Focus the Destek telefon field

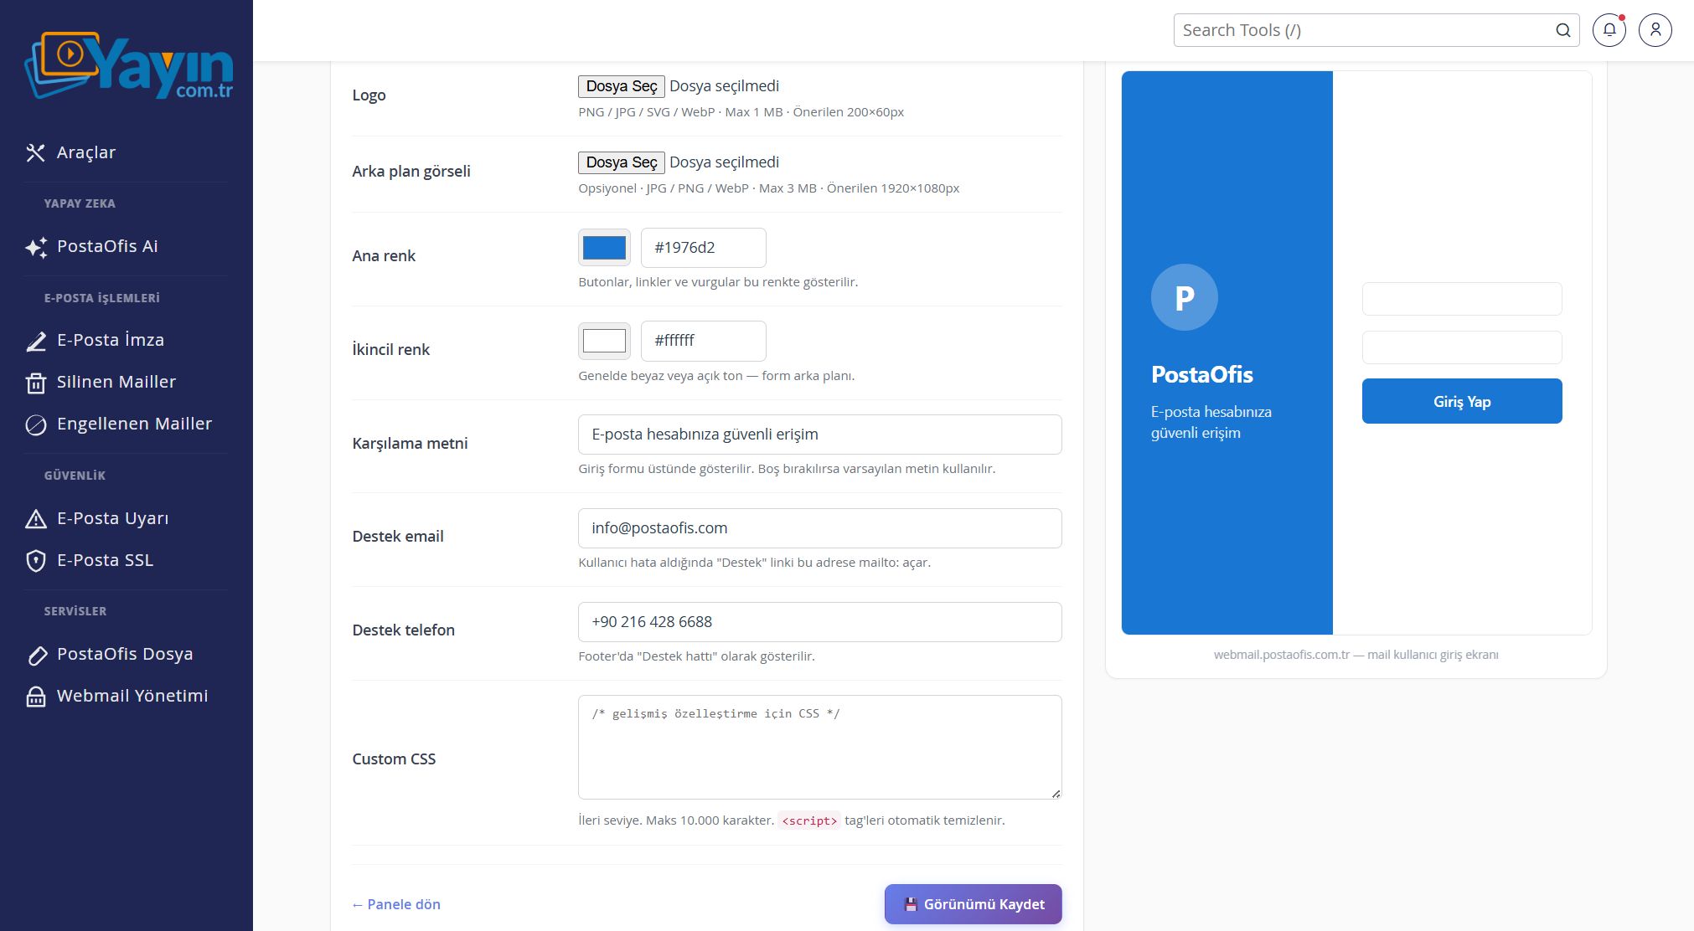tap(819, 622)
